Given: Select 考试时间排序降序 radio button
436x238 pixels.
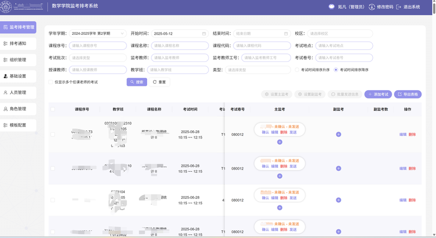Looking at the screenshot, I should (x=336, y=70).
